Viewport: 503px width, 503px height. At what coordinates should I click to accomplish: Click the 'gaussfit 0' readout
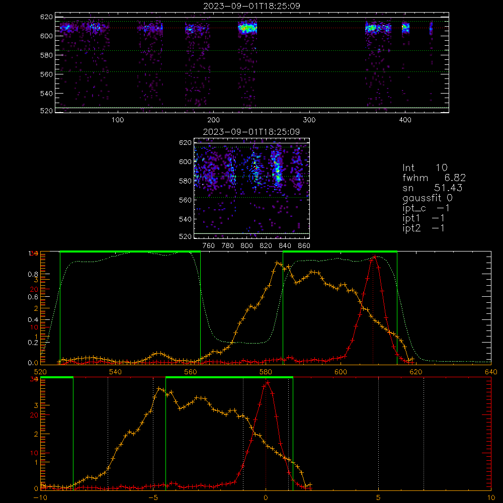pyautogui.click(x=428, y=198)
